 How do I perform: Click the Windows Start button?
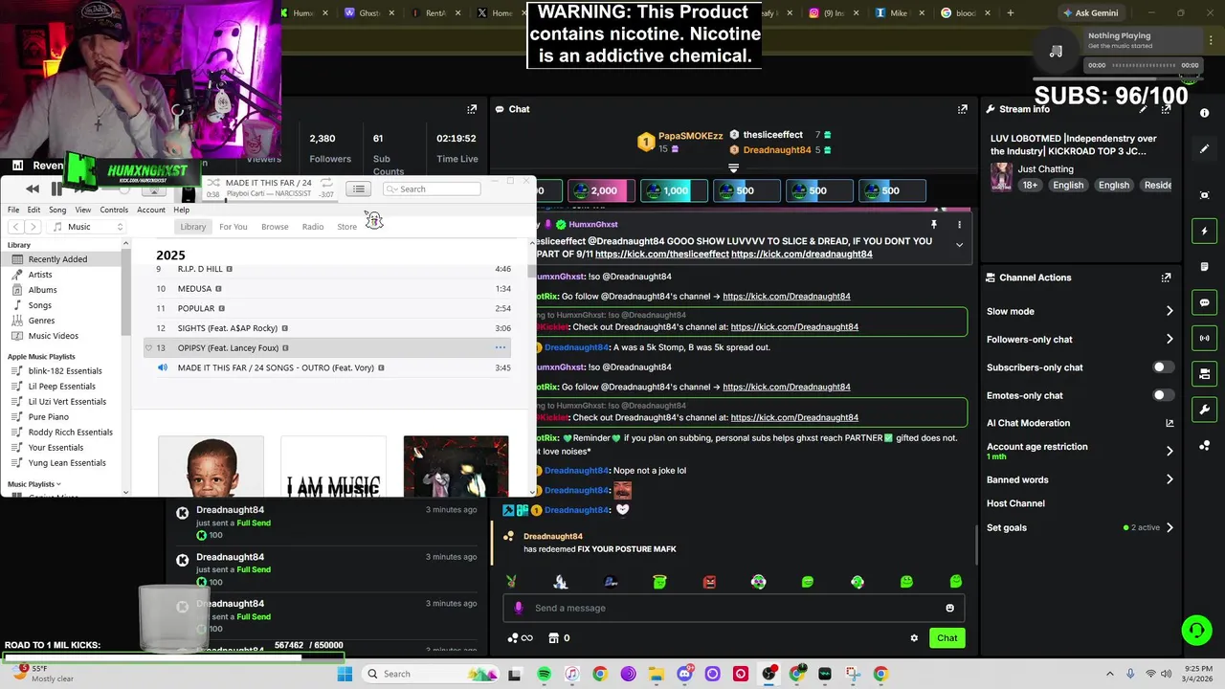click(x=345, y=674)
